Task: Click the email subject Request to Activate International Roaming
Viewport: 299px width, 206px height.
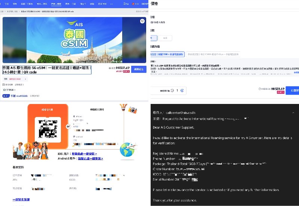Action: click(193, 119)
